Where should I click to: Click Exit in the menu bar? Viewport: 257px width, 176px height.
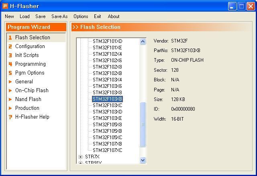click(97, 16)
